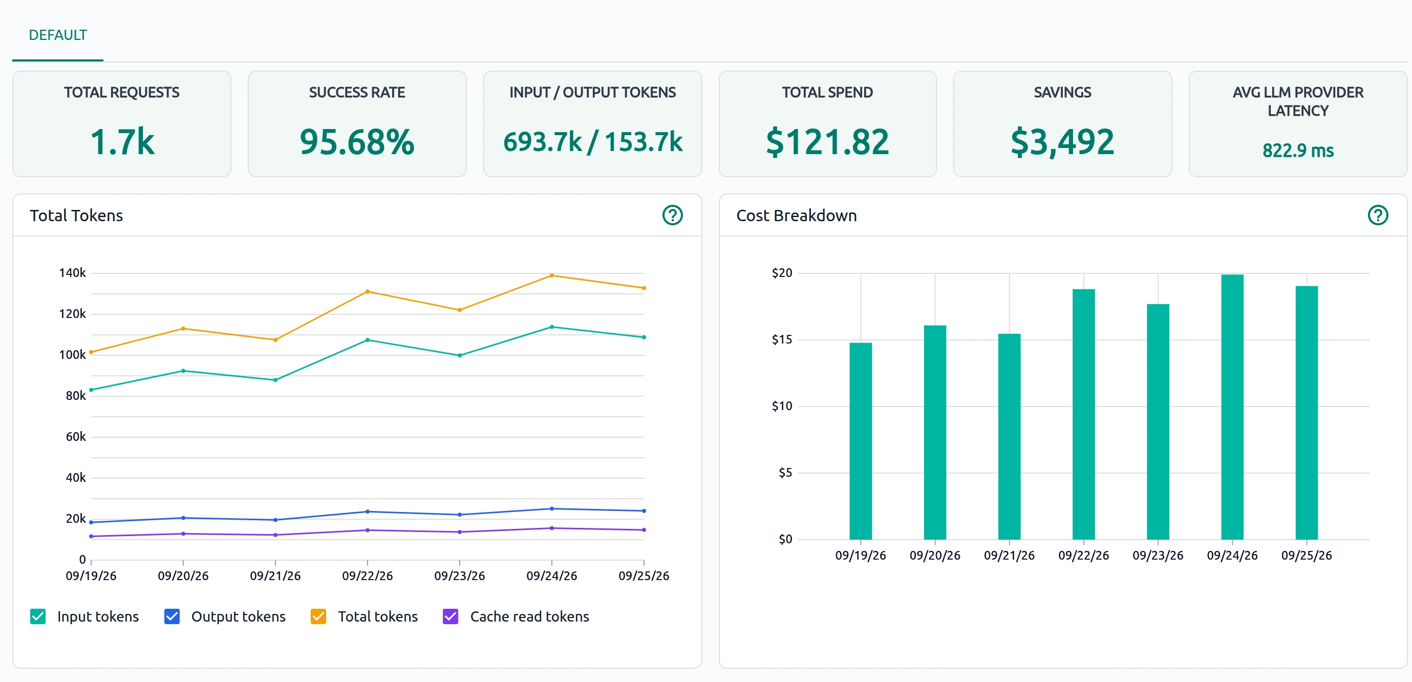Click the $20 axis label

pyautogui.click(x=782, y=273)
